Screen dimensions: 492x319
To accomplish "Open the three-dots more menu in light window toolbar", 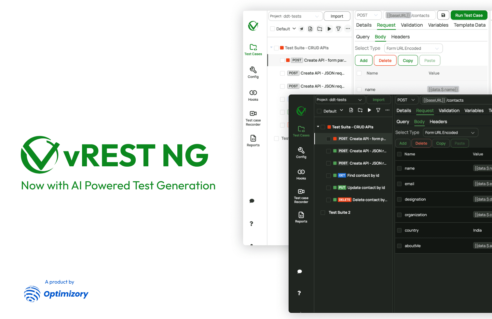I will (x=348, y=29).
